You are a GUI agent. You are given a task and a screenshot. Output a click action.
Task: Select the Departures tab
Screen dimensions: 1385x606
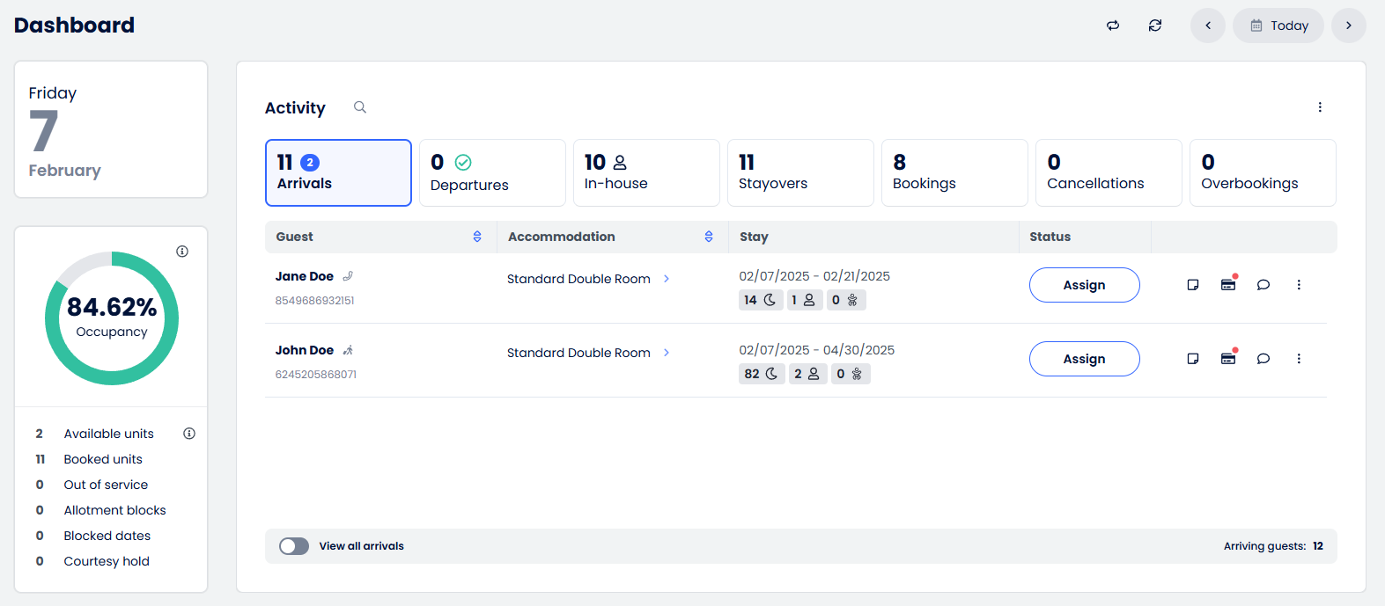[x=492, y=172]
